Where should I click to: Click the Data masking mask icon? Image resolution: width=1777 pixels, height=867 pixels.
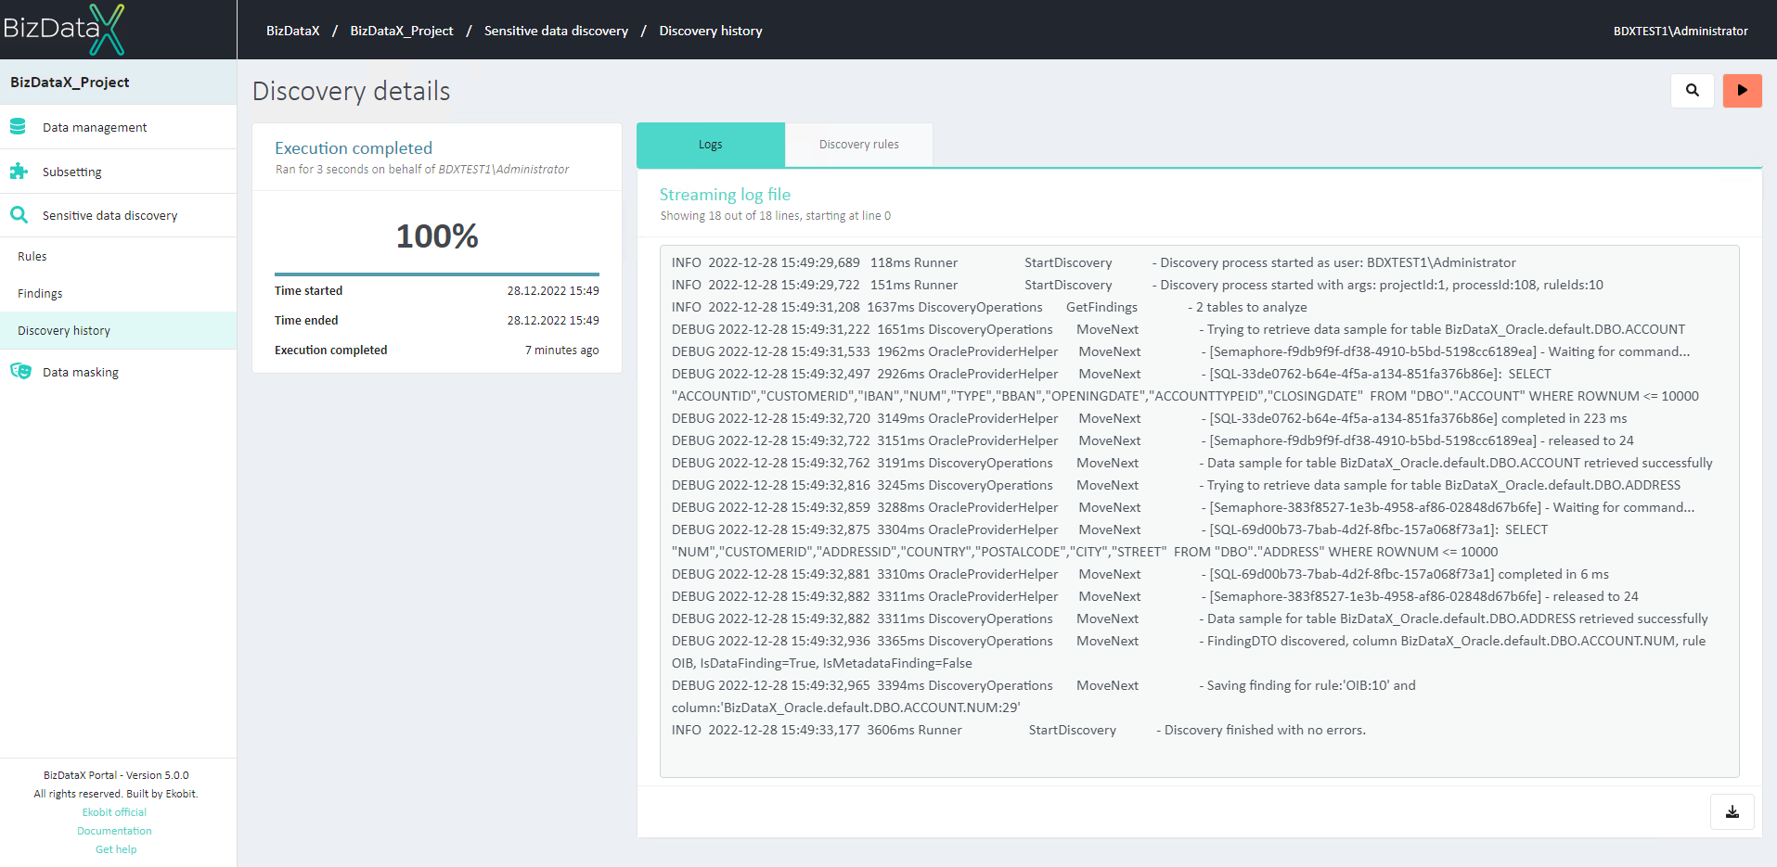[x=20, y=371]
